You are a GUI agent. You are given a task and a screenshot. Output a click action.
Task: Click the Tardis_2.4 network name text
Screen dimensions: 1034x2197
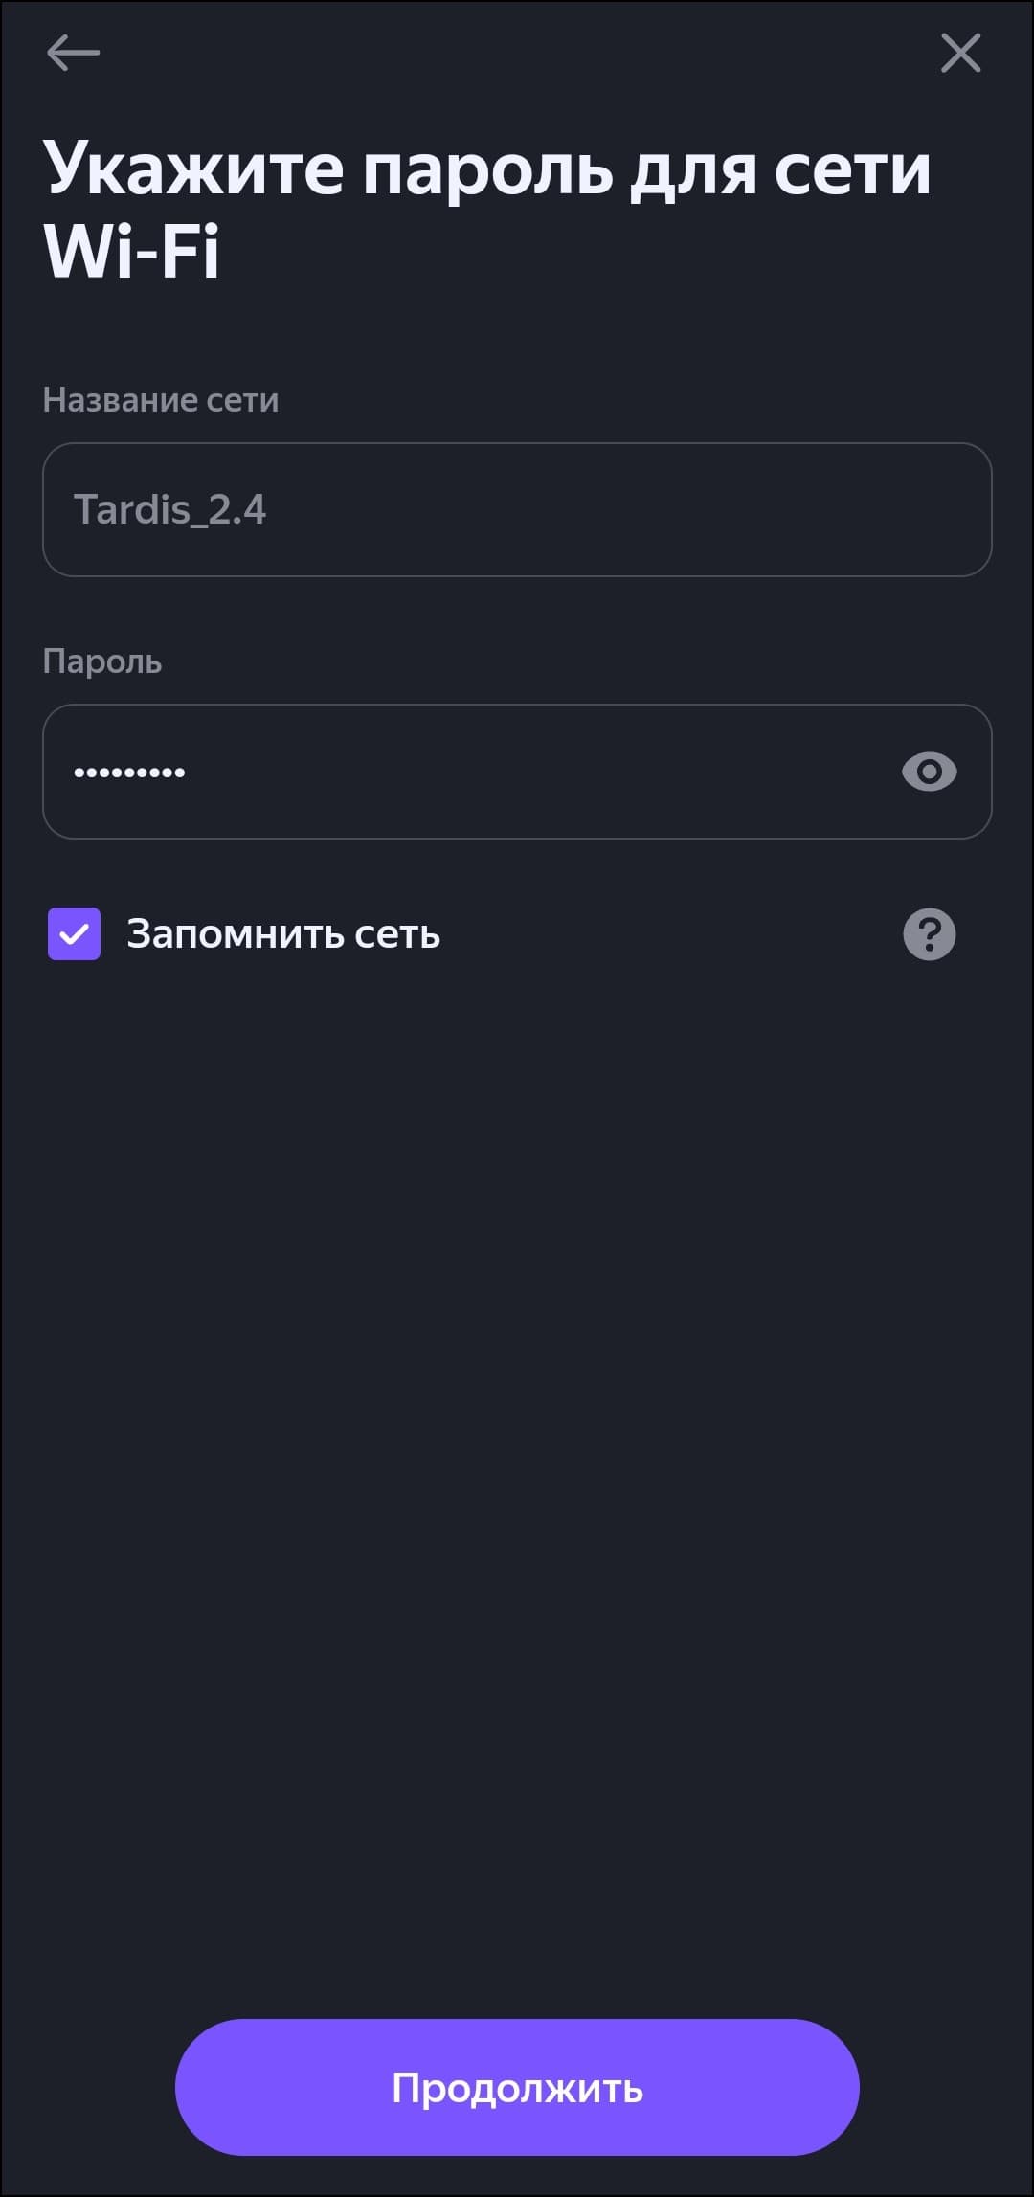tap(170, 509)
